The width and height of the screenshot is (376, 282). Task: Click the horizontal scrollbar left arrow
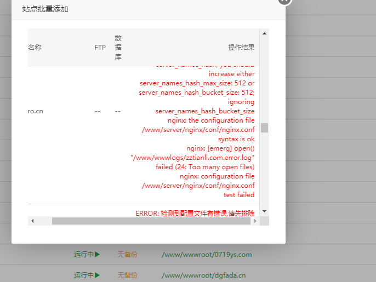[32, 221]
